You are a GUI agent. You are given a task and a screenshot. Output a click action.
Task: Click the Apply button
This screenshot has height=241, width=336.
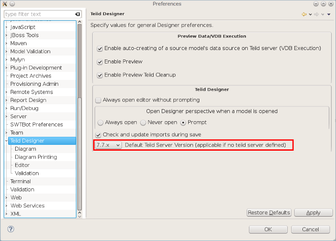tap(313, 212)
